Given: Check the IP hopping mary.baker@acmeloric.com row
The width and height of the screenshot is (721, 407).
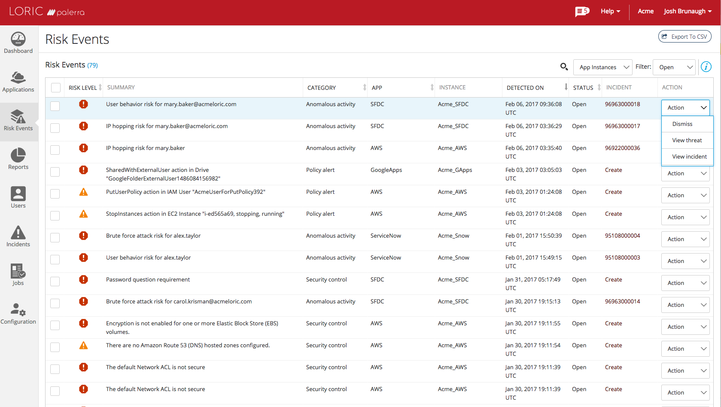Looking at the screenshot, I should point(55,128).
